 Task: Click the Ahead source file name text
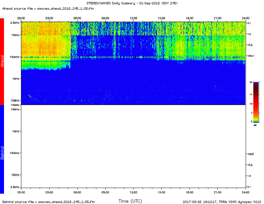[48, 8]
